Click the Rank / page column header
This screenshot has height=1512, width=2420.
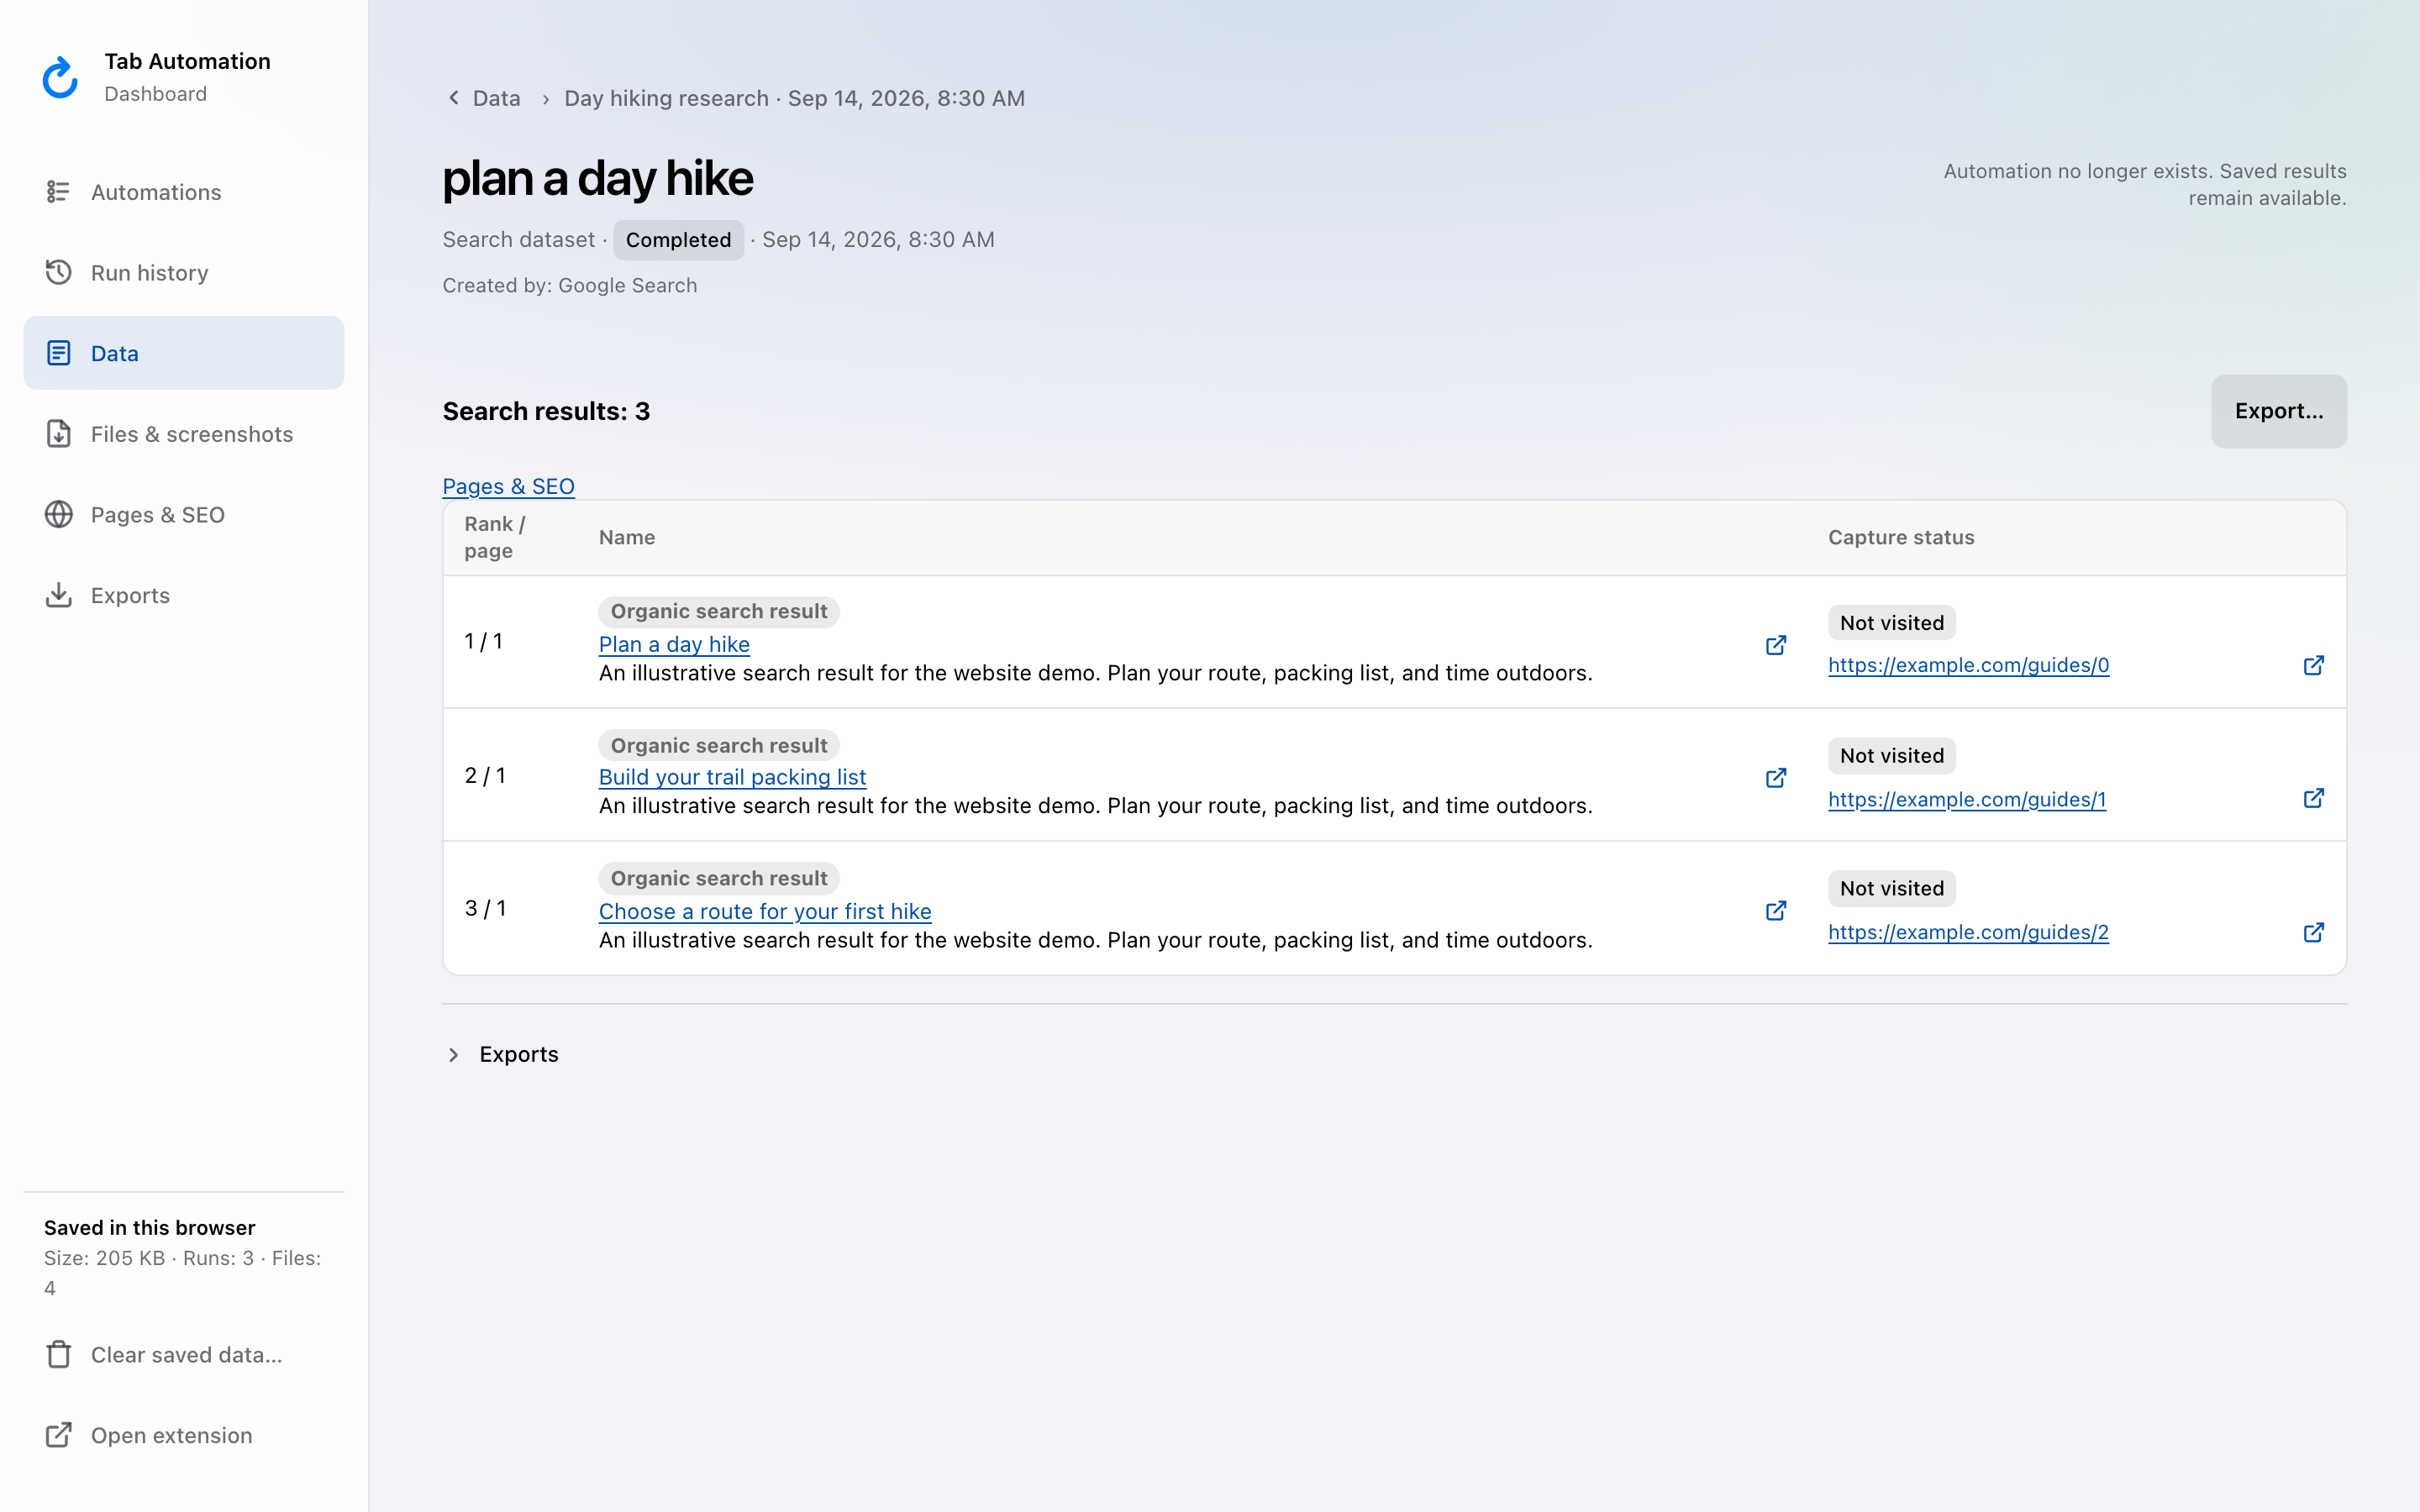[494, 537]
